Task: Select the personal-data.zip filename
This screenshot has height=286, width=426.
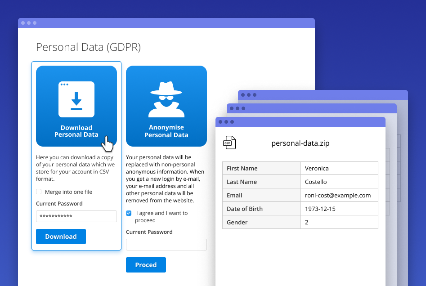Action: 300,143
